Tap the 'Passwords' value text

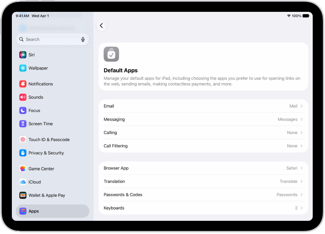[287, 195]
